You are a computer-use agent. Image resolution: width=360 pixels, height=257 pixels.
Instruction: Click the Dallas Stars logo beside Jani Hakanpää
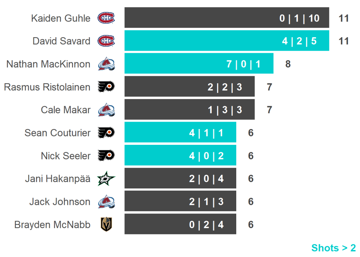pos(106,179)
